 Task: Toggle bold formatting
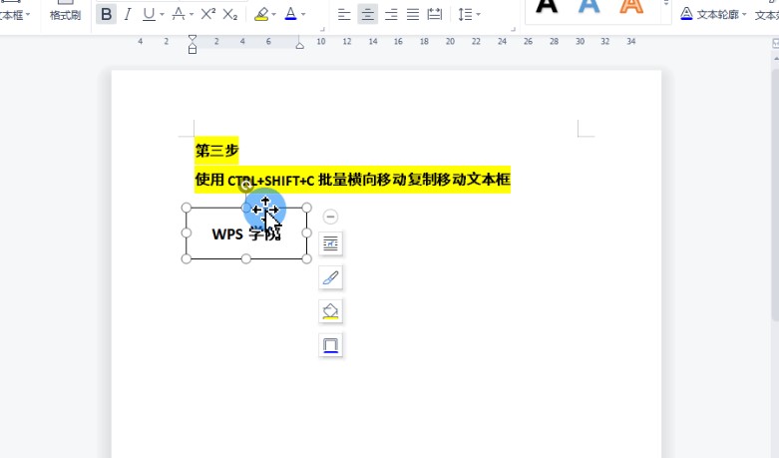pos(106,14)
